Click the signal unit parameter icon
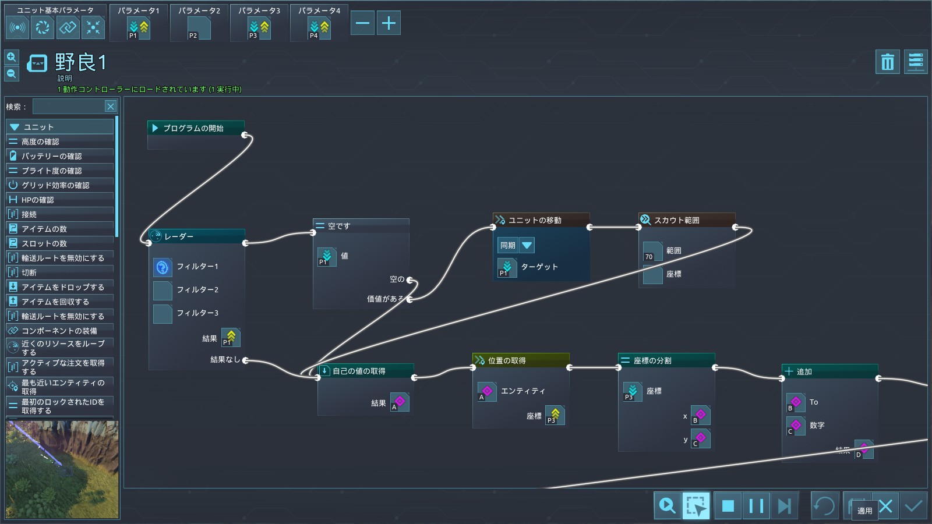The image size is (932, 524). tap(18, 27)
